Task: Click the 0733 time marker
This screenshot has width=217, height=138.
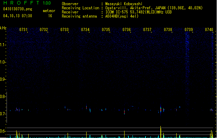Action: point(65,30)
